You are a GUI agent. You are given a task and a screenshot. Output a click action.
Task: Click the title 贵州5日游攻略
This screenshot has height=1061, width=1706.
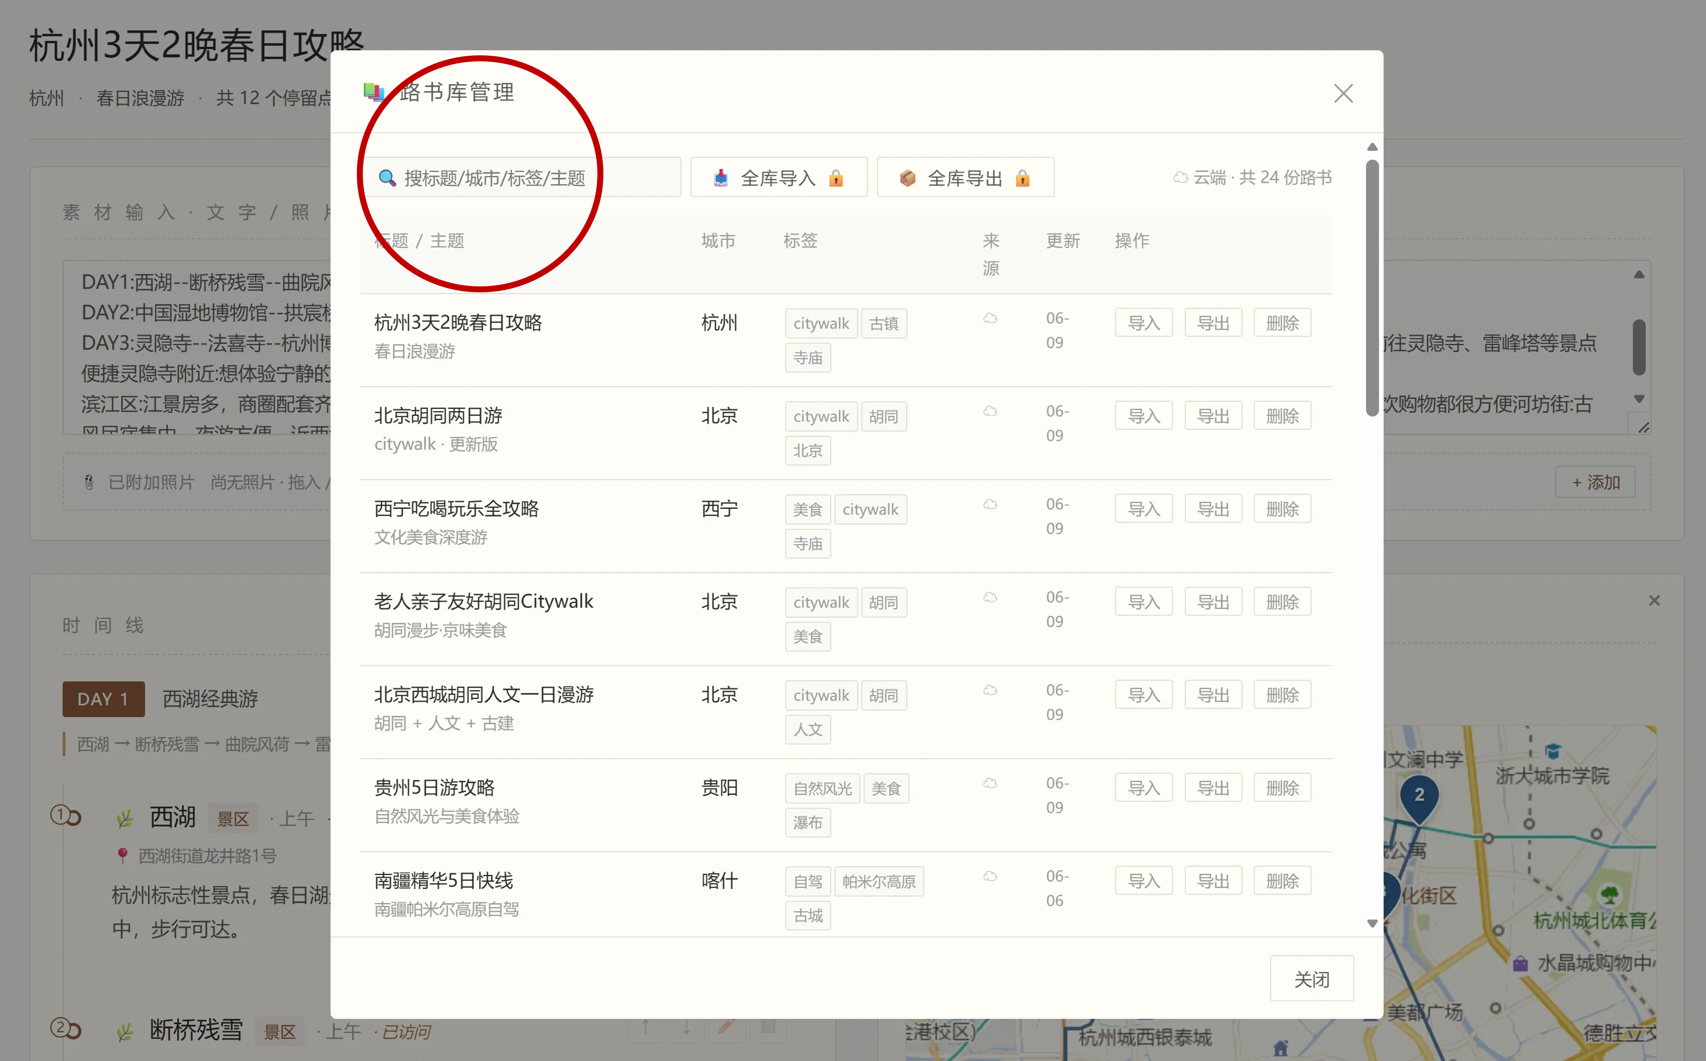434,788
